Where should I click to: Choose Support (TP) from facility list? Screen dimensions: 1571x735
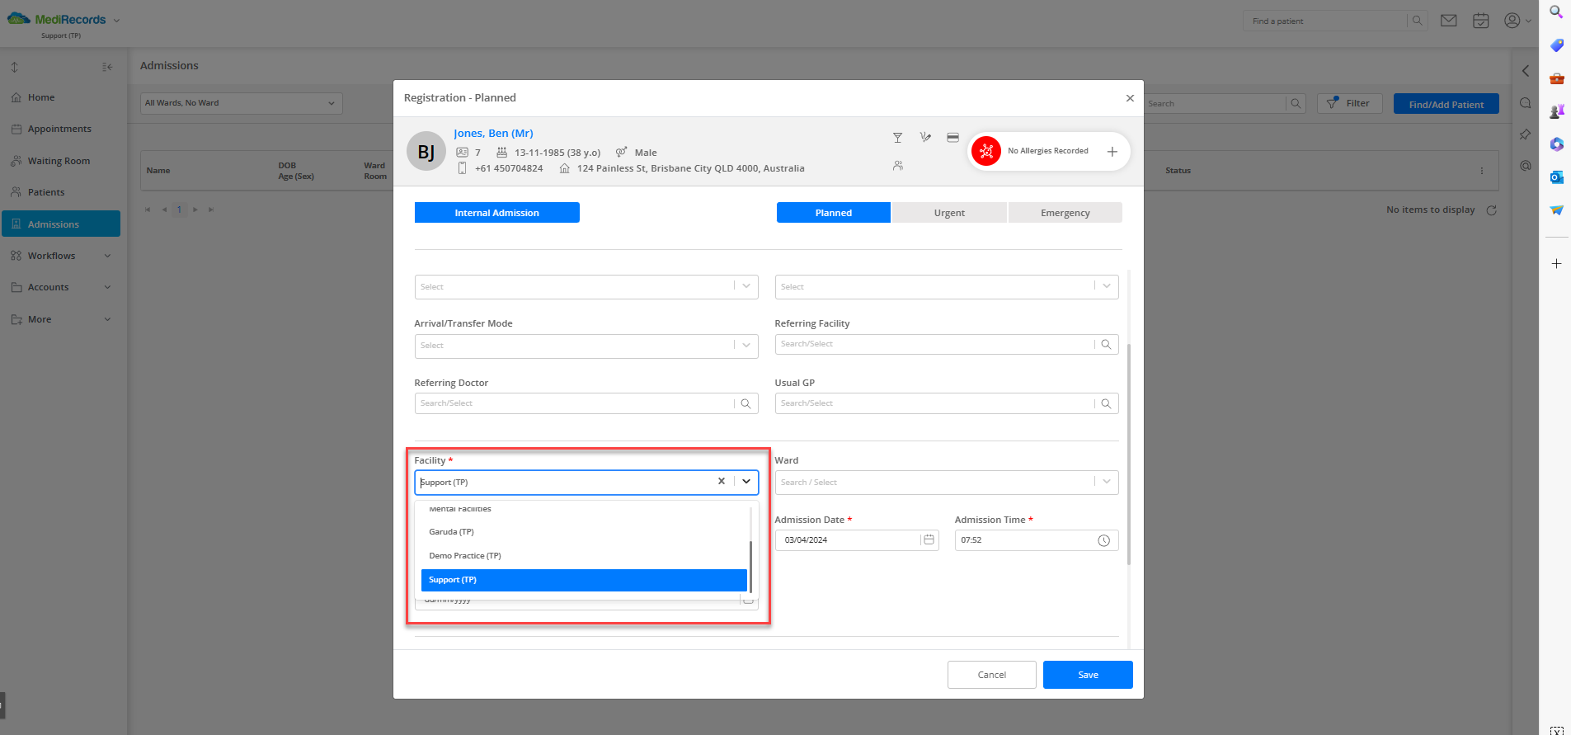click(584, 580)
